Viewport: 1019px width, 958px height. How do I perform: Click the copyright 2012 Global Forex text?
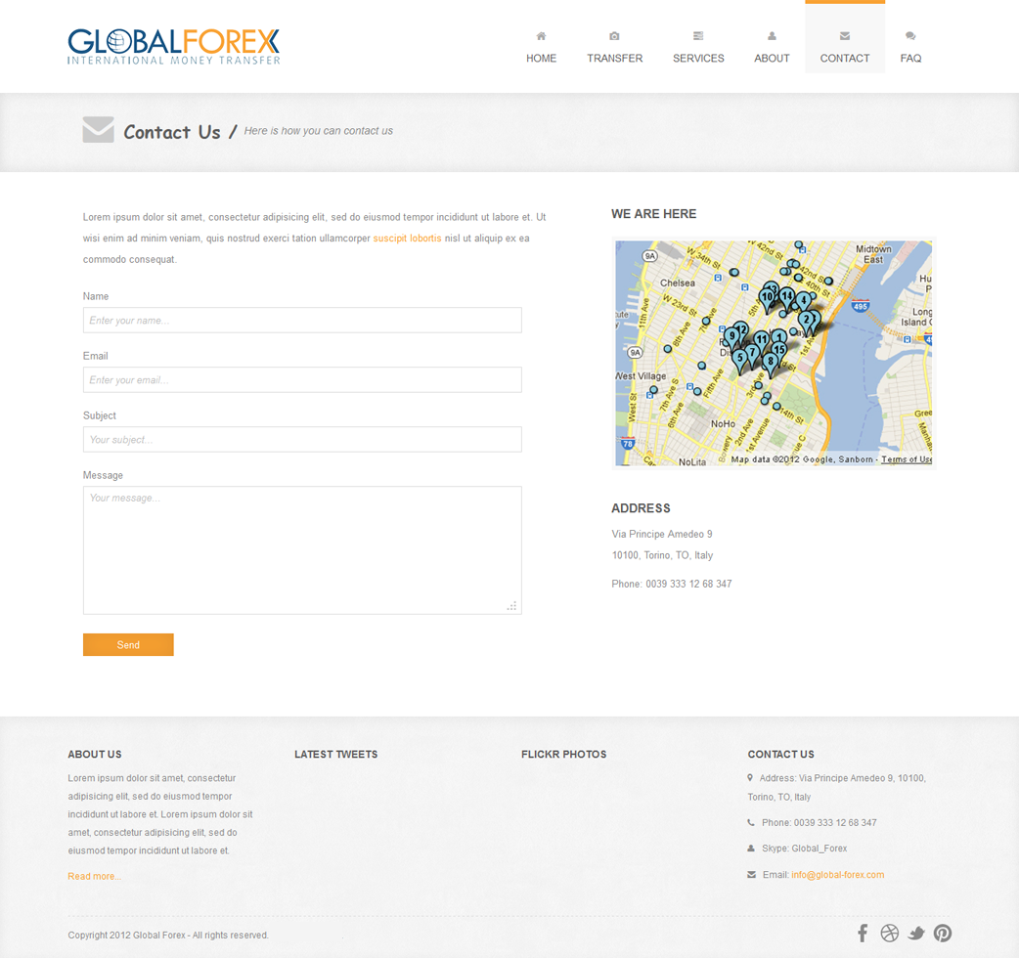(x=167, y=936)
